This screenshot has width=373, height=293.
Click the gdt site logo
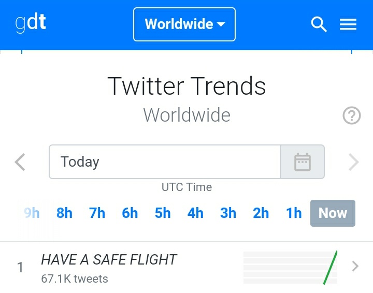pyautogui.click(x=31, y=24)
